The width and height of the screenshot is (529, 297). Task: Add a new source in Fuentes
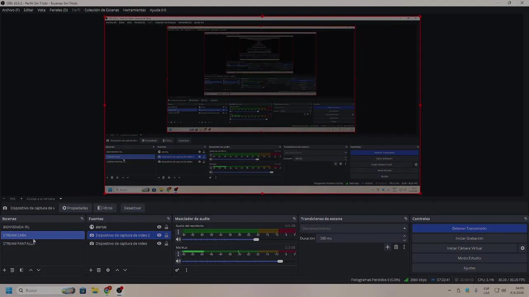pyautogui.click(x=91, y=270)
